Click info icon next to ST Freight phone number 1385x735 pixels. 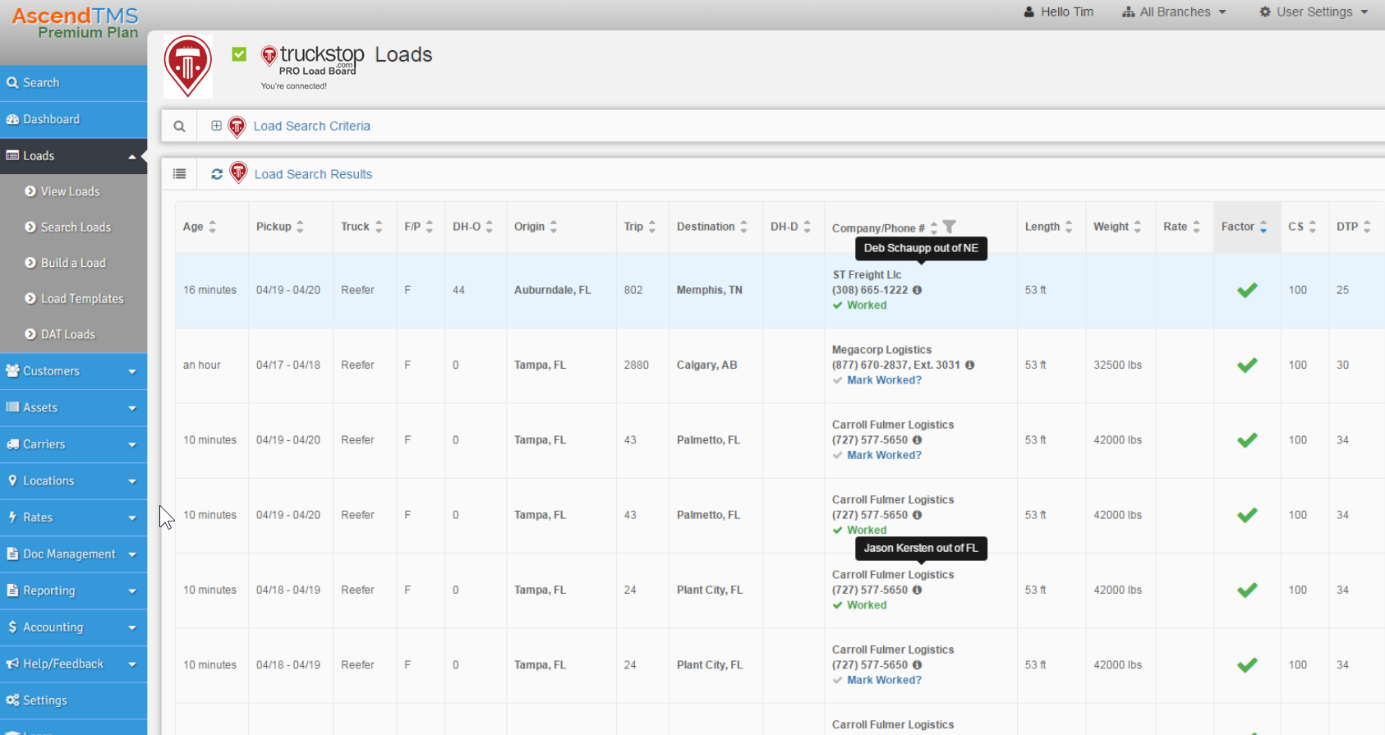click(918, 290)
